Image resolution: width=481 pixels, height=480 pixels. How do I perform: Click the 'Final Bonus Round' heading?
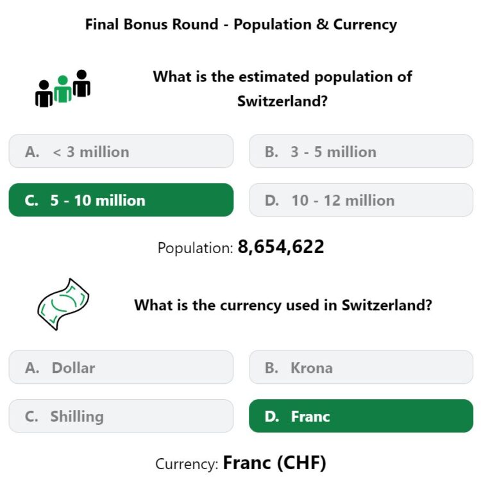(240, 24)
